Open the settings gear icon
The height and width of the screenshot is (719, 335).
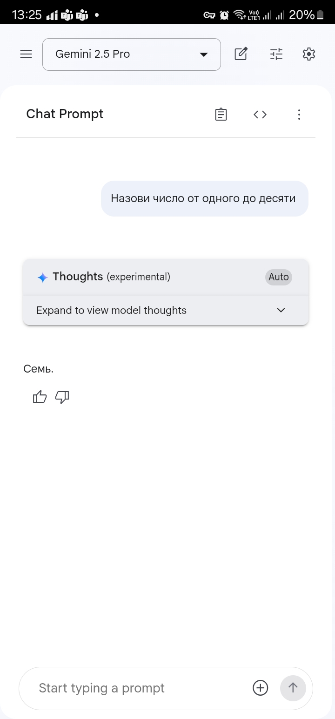(x=309, y=54)
